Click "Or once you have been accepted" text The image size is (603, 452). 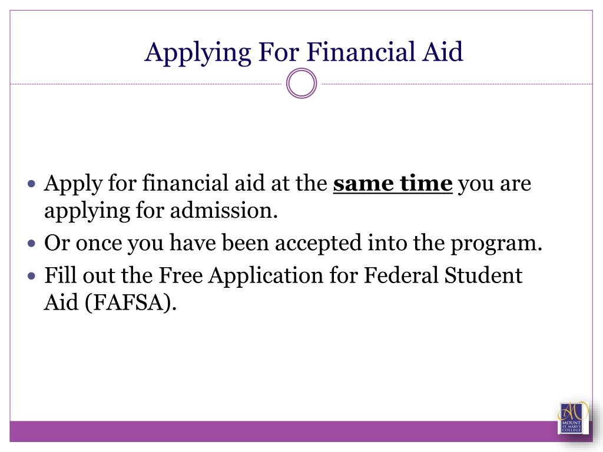[203, 243]
